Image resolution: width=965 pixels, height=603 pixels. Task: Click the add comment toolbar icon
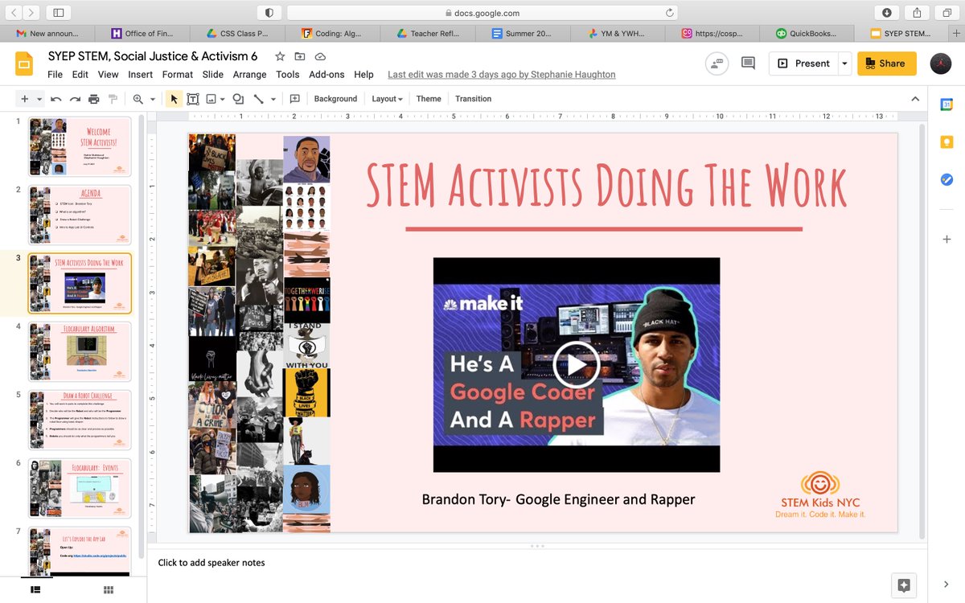click(x=295, y=99)
